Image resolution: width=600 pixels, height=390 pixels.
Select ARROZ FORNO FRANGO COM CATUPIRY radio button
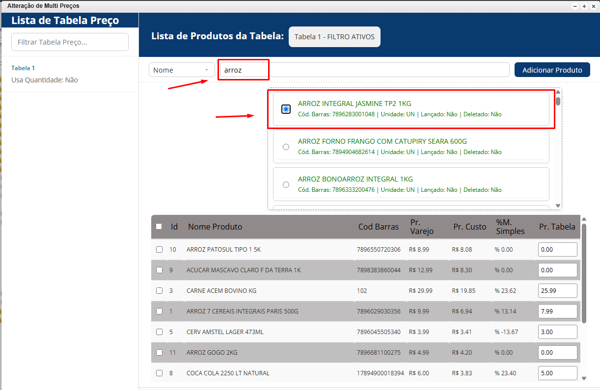coord(286,147)
